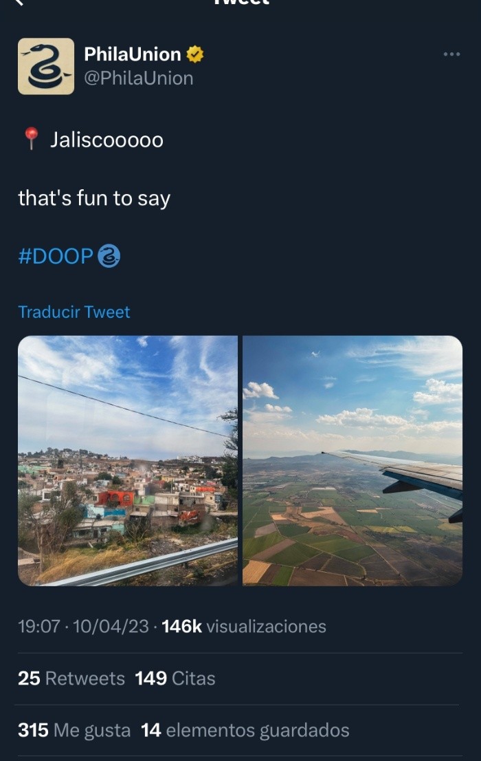This screenshot has height=761, width=481.
Task: Open the hillside town photo
Action: point(128,460)
